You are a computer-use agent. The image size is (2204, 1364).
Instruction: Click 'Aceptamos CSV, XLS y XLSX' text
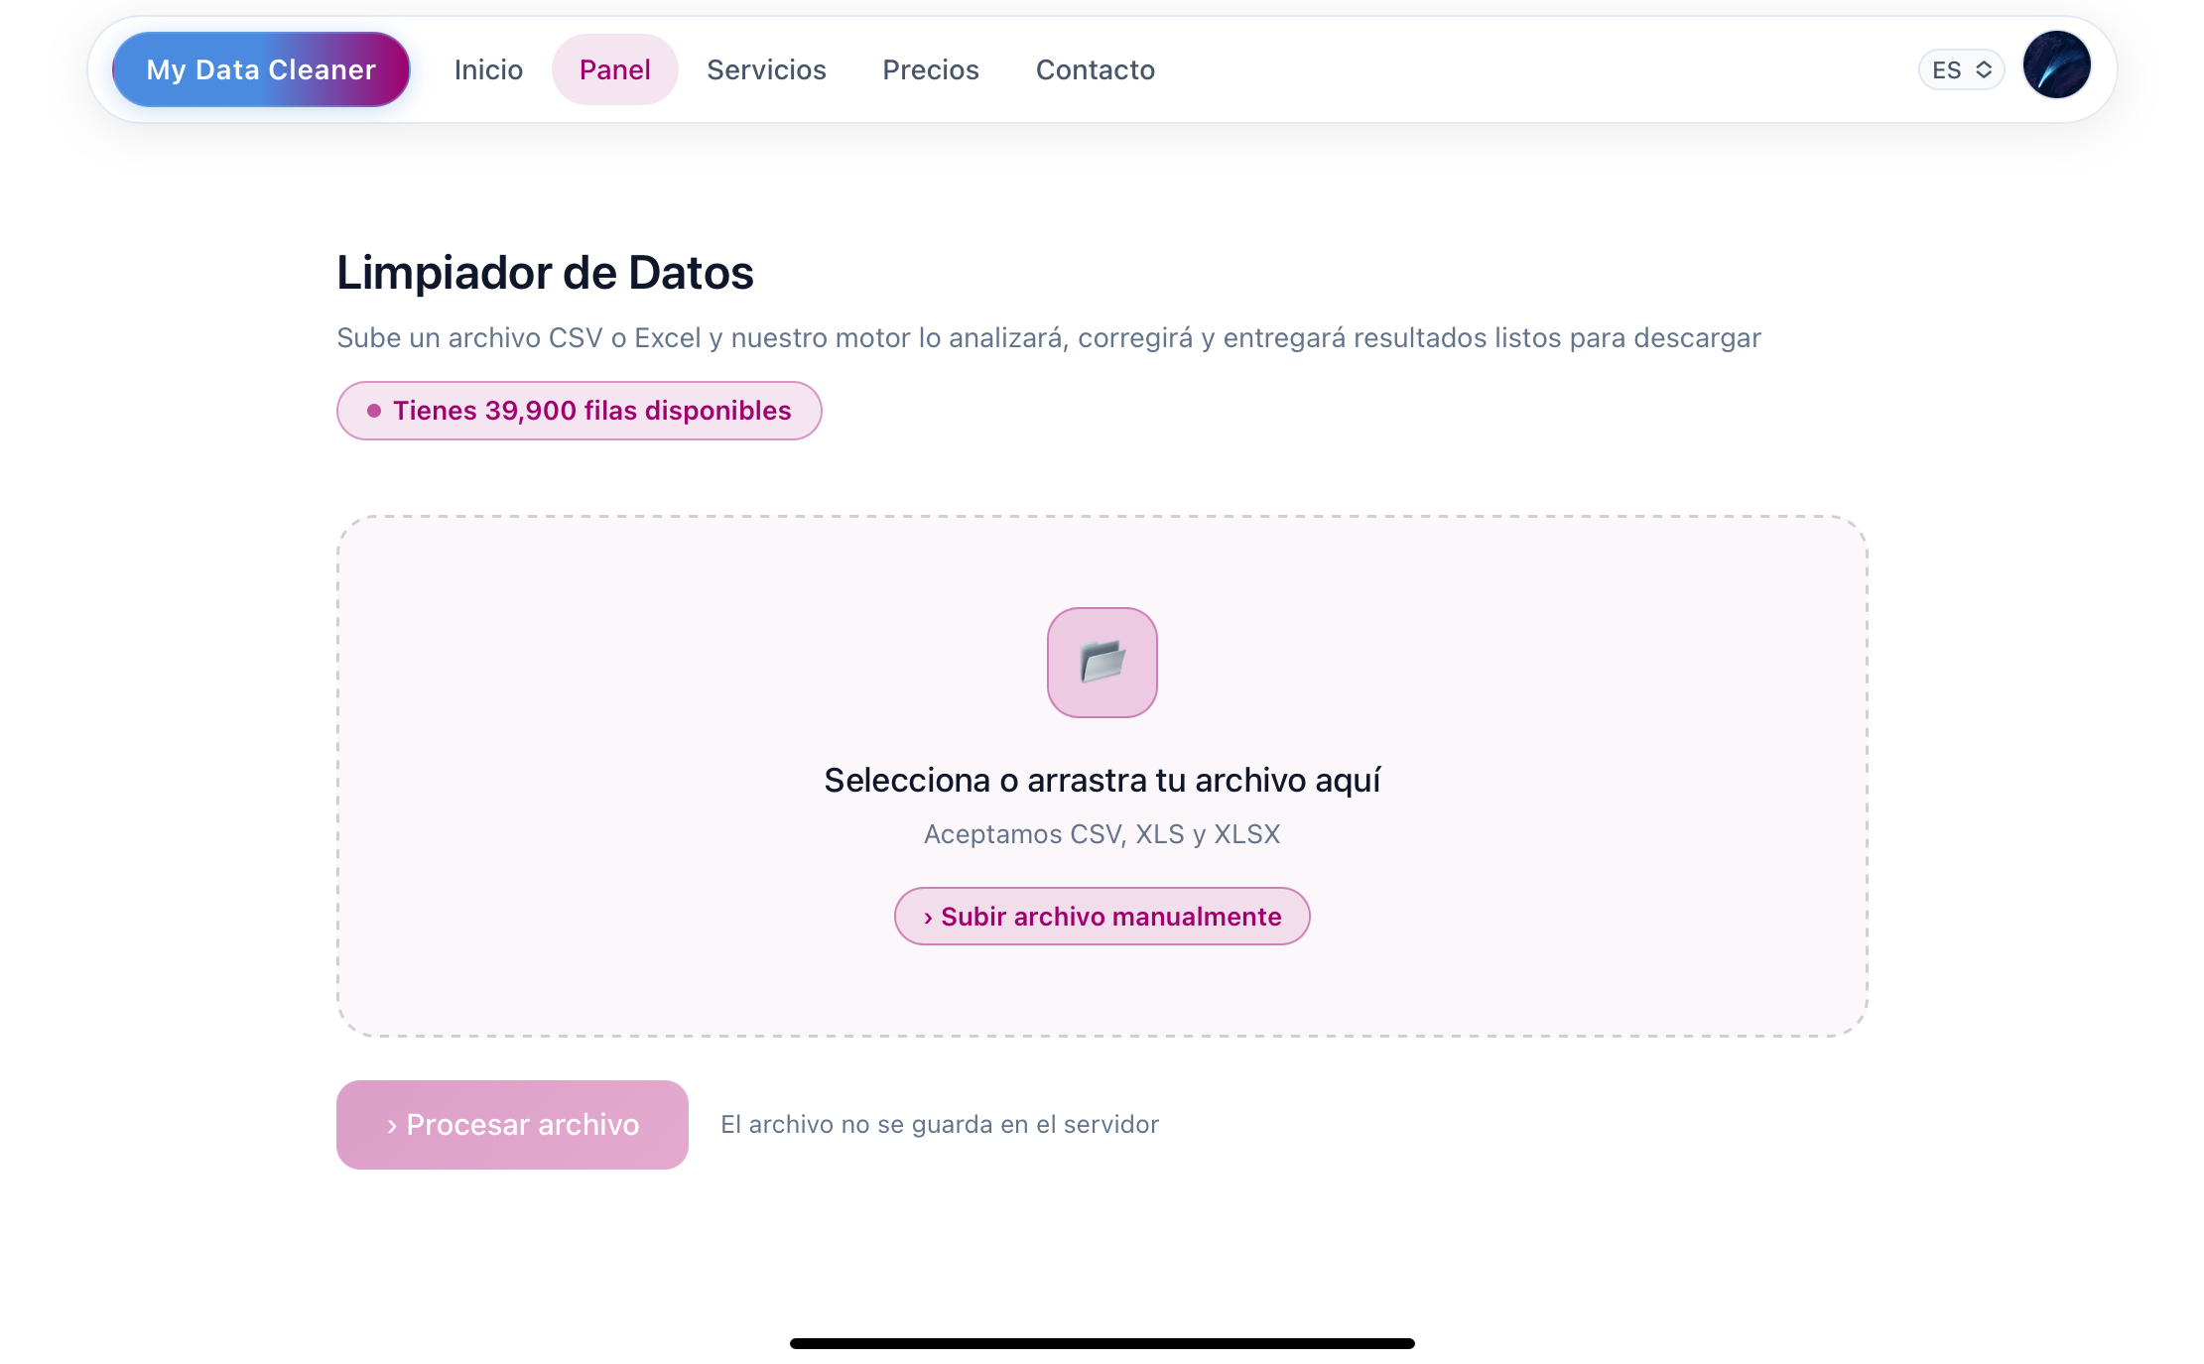(1102, 834)
